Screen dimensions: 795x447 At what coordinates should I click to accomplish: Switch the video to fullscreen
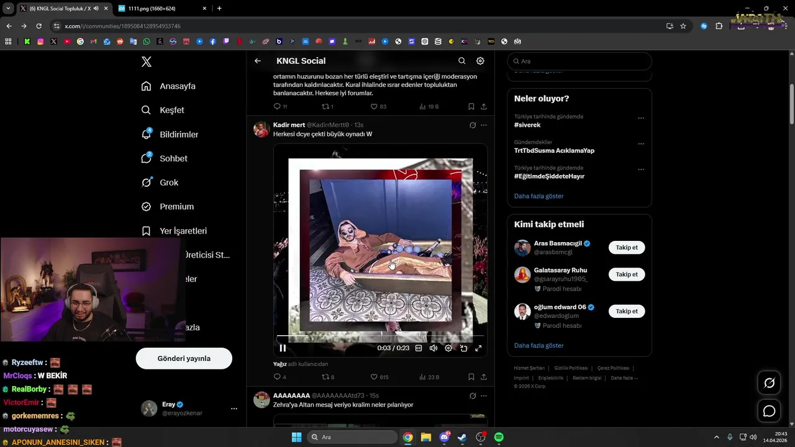click(478, 348)
